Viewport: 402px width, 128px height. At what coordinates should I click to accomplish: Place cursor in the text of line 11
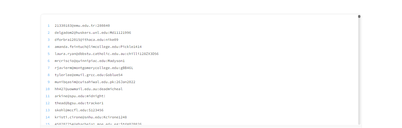click(x=80, y=96)
